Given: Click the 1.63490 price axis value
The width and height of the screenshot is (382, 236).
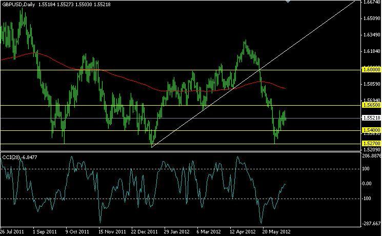Looking at the screenshot, I should click(372, 34).
